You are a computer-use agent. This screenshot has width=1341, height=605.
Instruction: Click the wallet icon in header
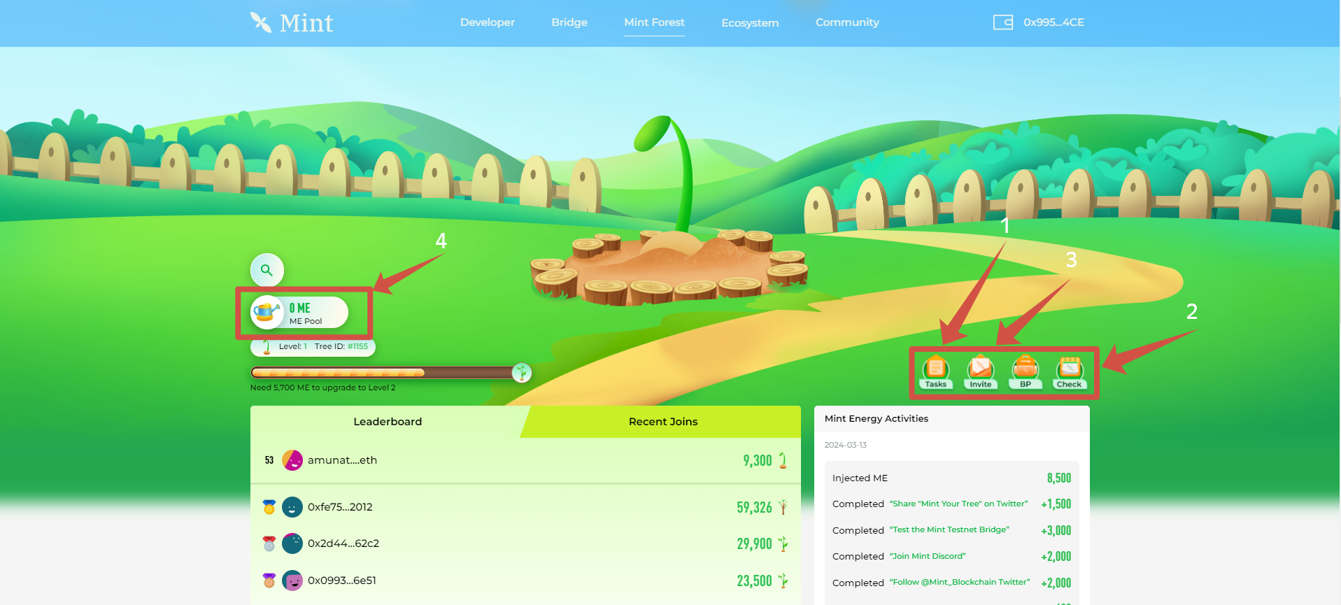click(1003, 22)
